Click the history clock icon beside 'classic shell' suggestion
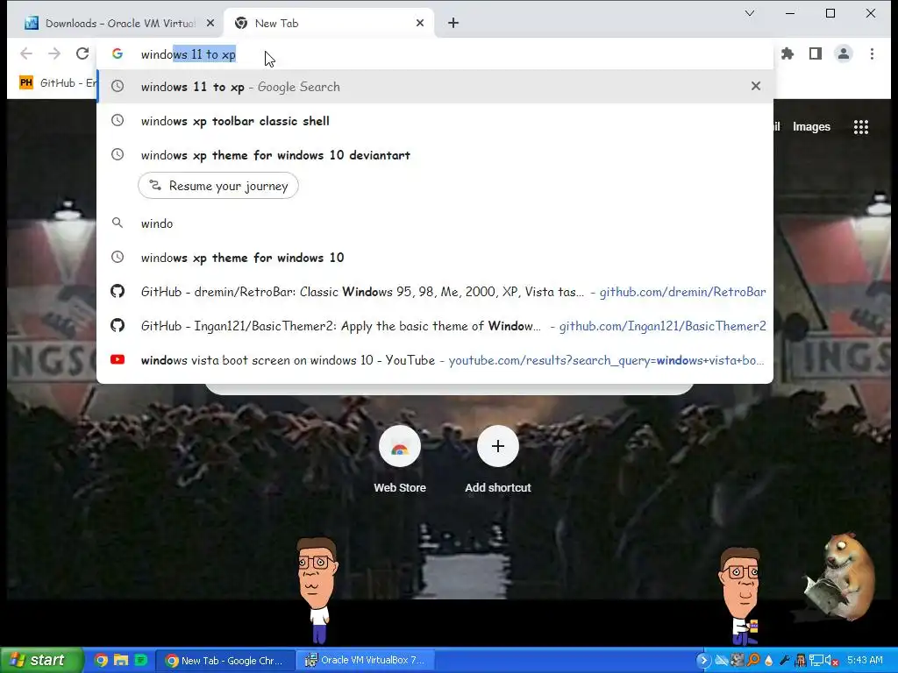The width and height of the screenshot is (898, 673). click(x=118, y=120)
